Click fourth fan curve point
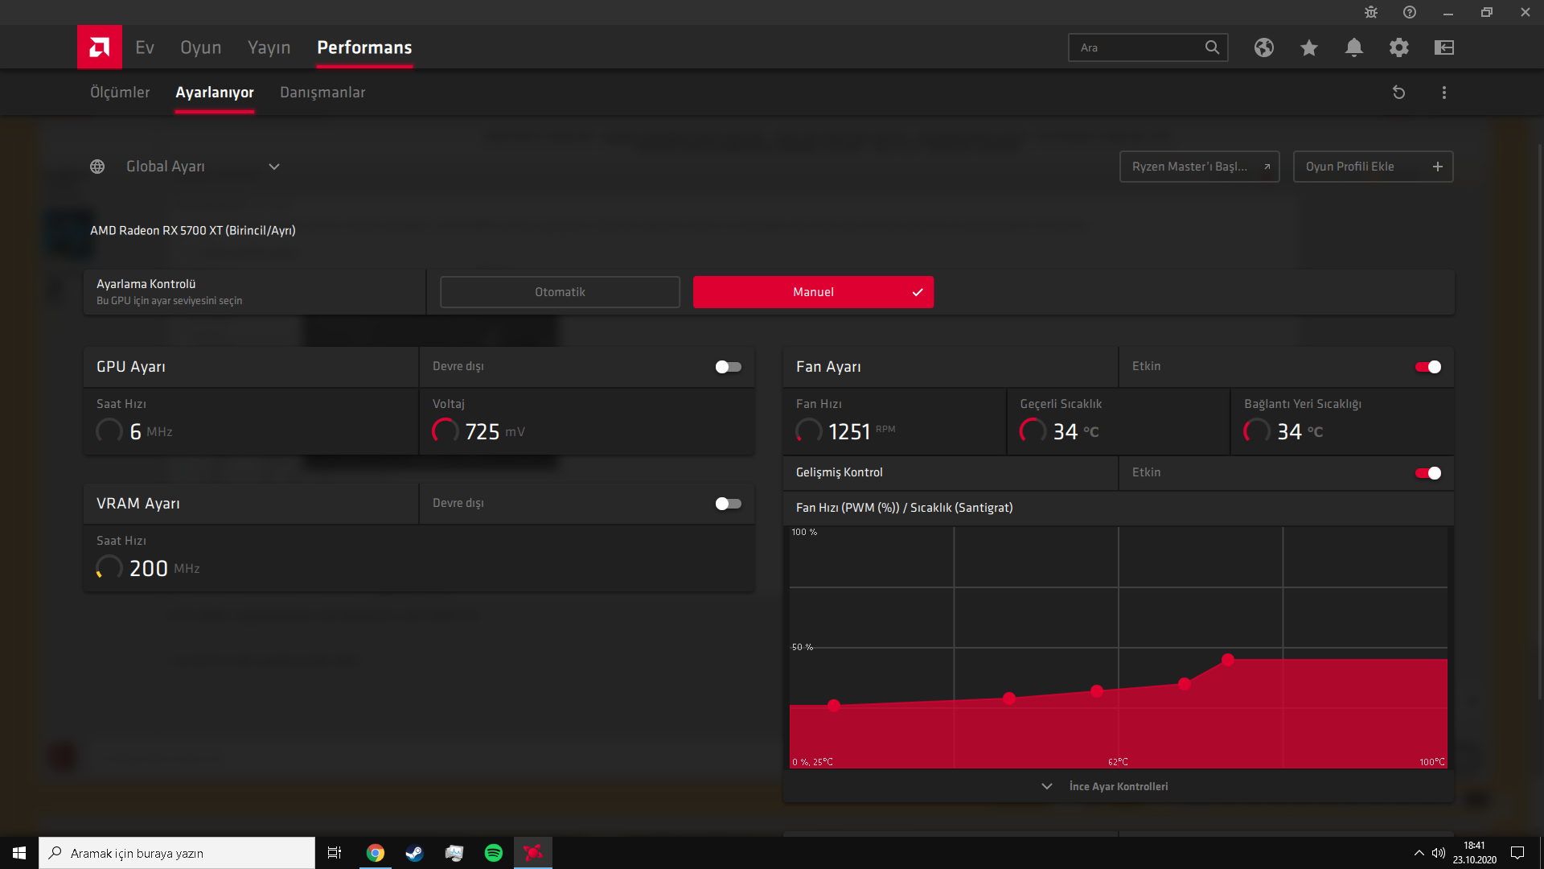 click(x=1185, y=684)
